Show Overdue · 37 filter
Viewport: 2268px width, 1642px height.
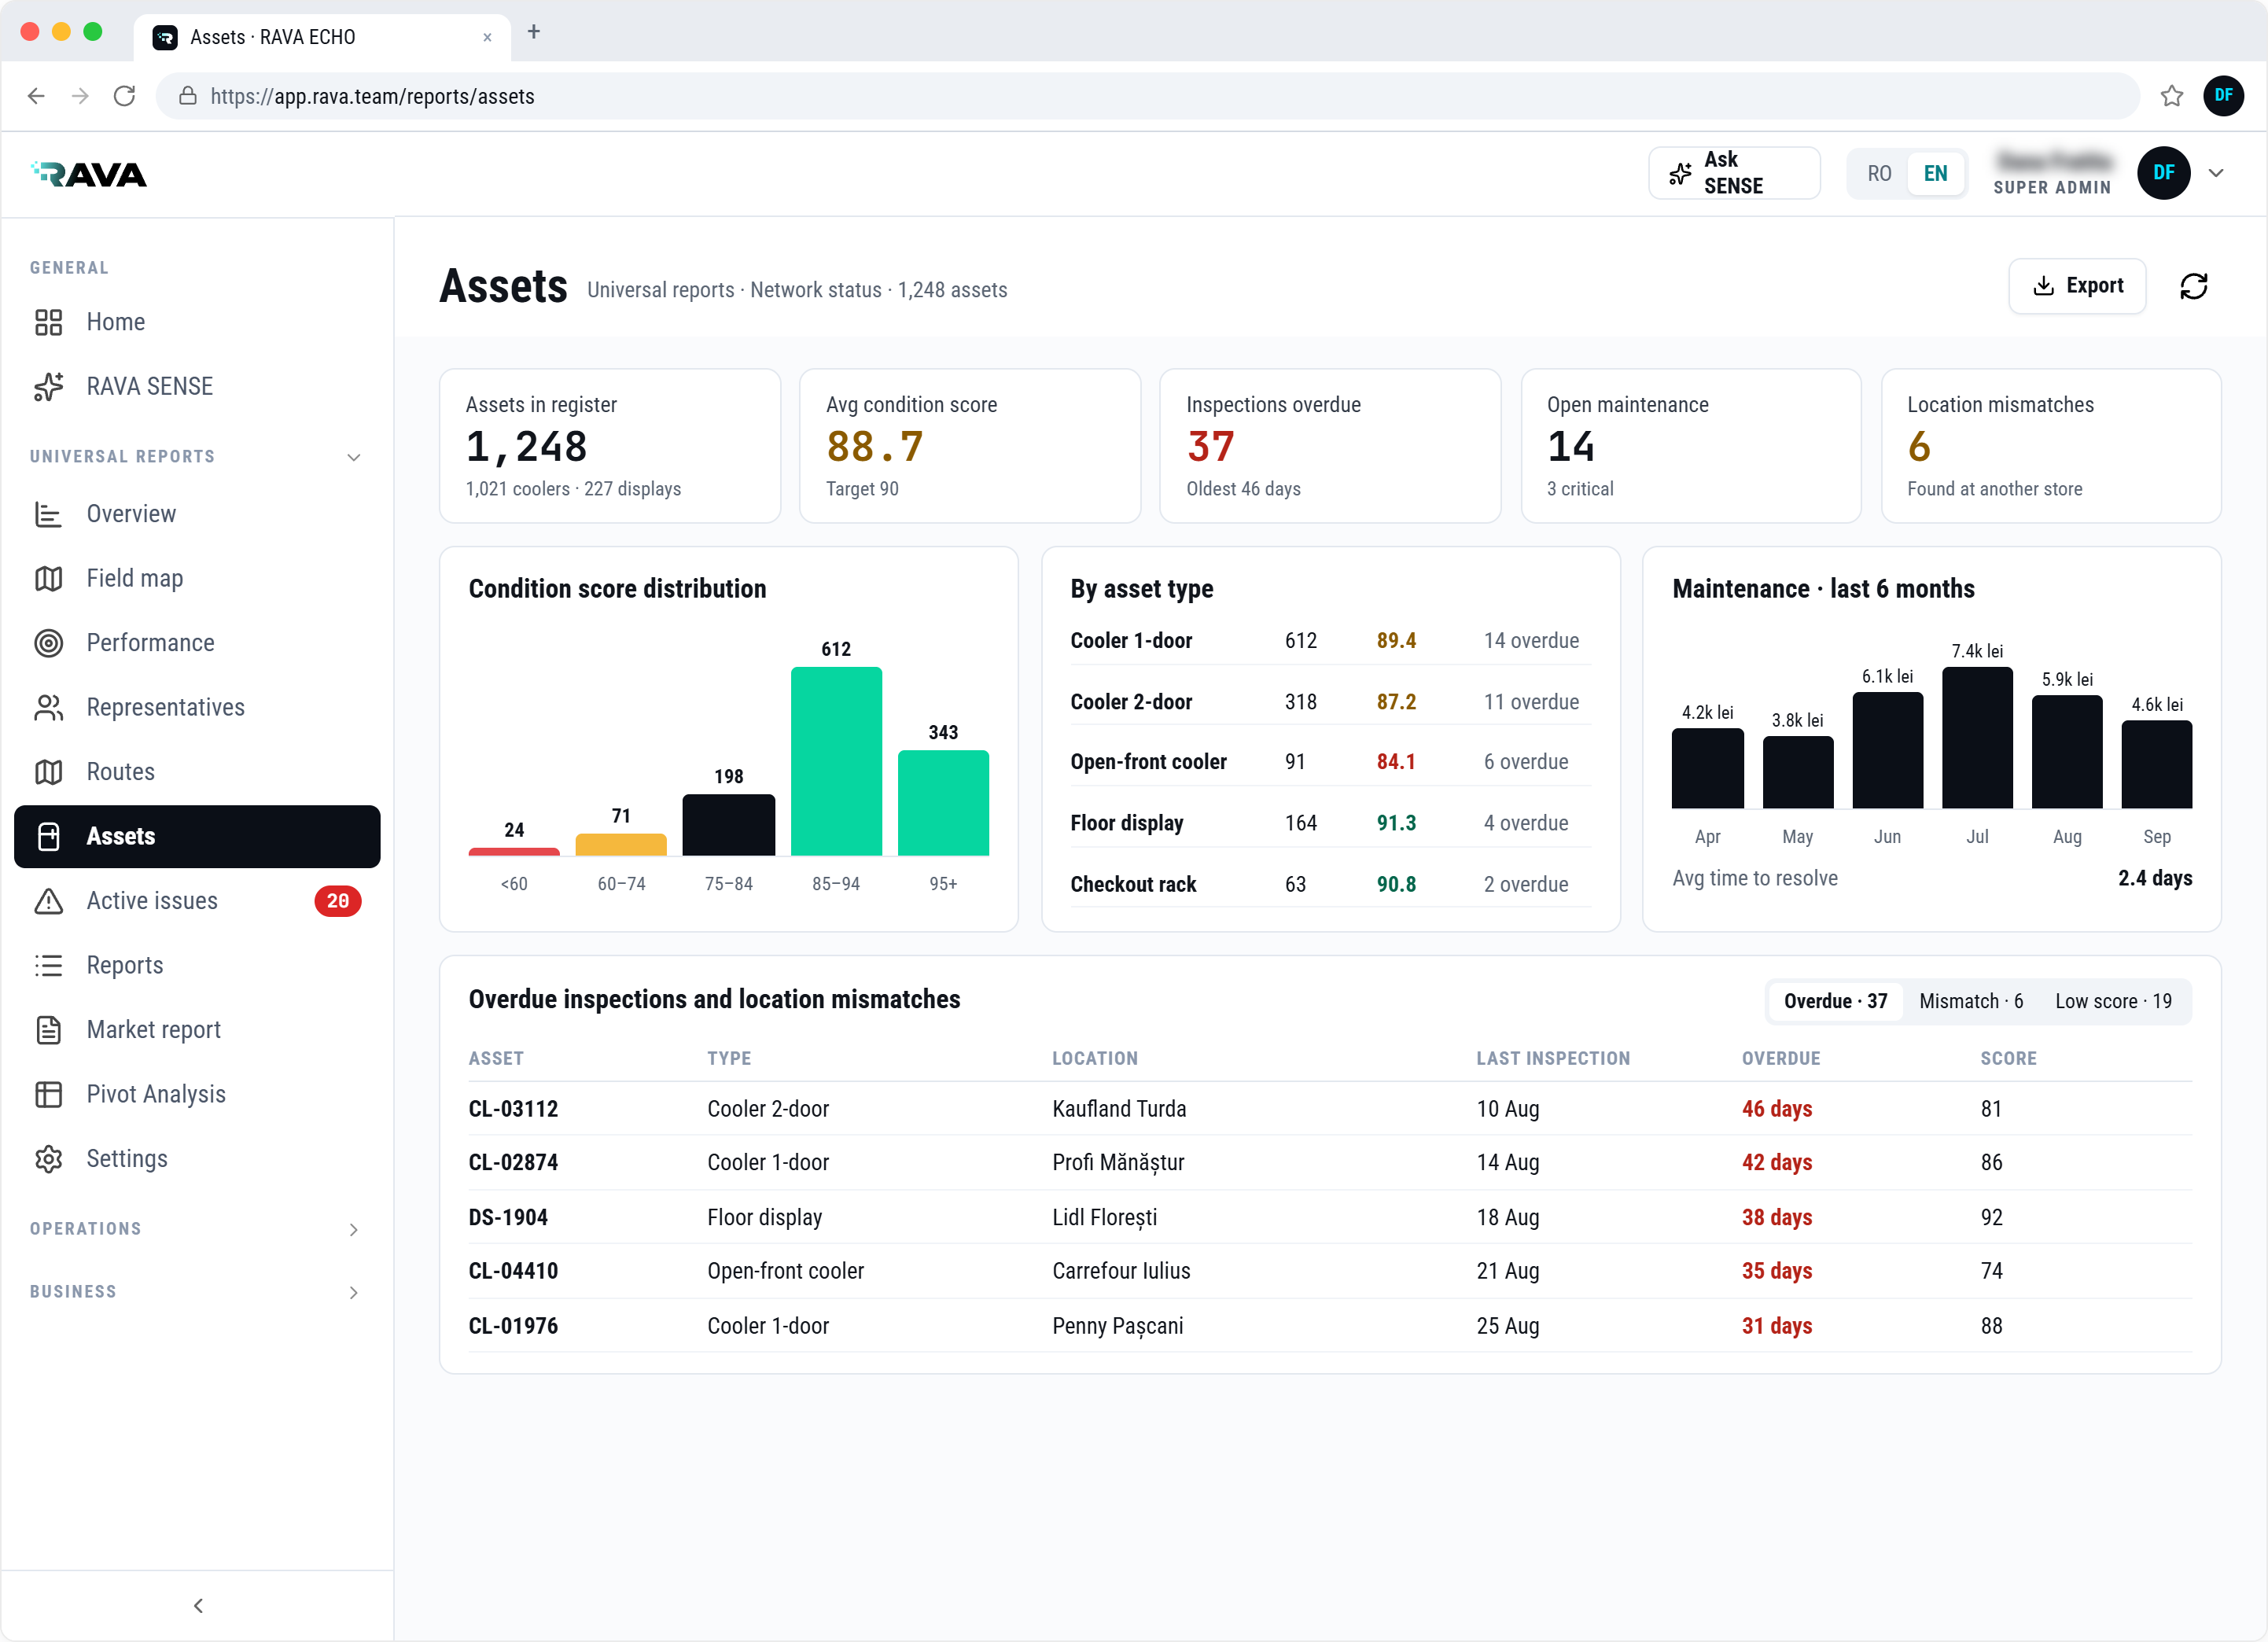coord(1835,1001)
